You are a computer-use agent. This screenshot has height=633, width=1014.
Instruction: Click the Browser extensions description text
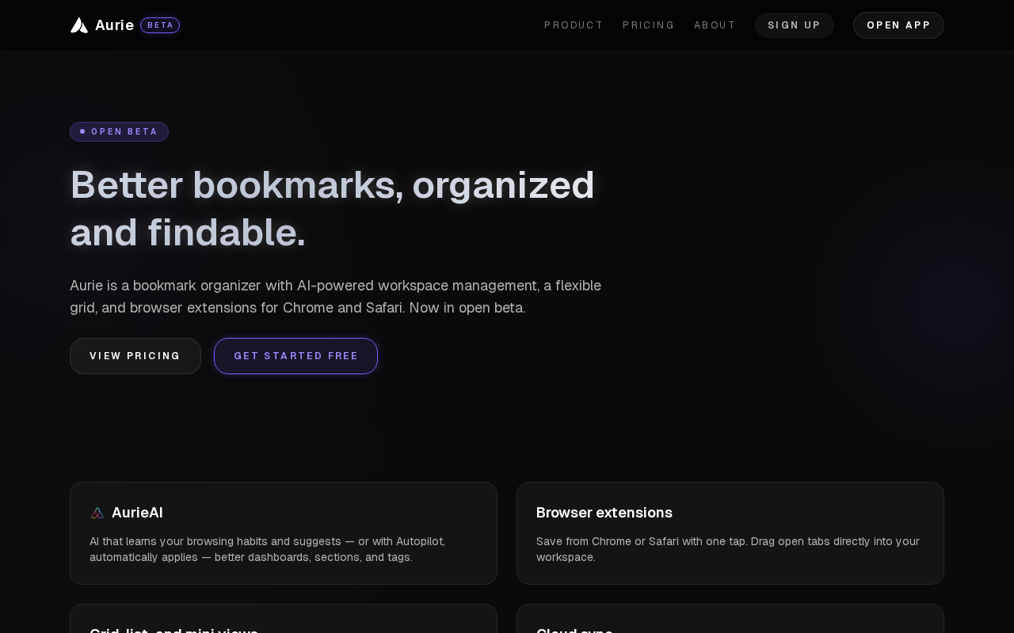pos(727,549)
